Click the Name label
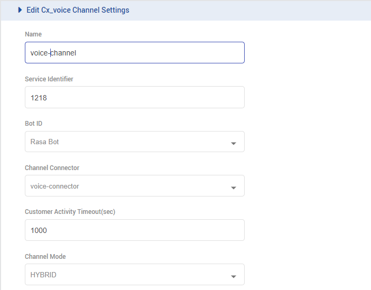The image size is (371, 290). pos(33,34)
